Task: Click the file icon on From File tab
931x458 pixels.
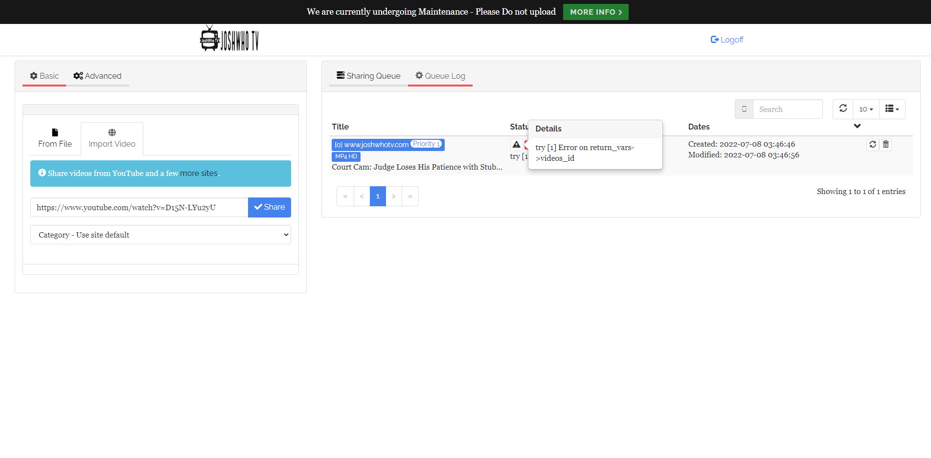Action: pyautogui.click(x=54, y=131)
